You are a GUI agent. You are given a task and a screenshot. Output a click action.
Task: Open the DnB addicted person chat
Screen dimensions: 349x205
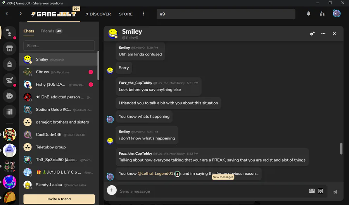click(58, 97)
